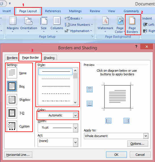Click the Page Color paint bucket icon
This screenshot has height=162, width=155.
pyautogui.click(x=120, y=21)
